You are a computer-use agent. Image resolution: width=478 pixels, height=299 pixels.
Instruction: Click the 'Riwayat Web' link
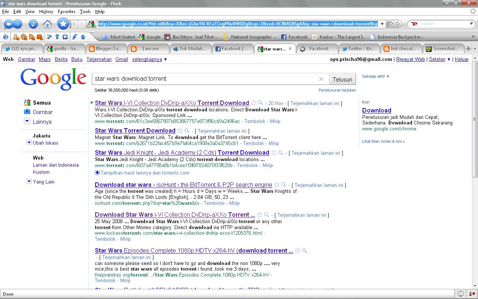[x=410, y=59]
